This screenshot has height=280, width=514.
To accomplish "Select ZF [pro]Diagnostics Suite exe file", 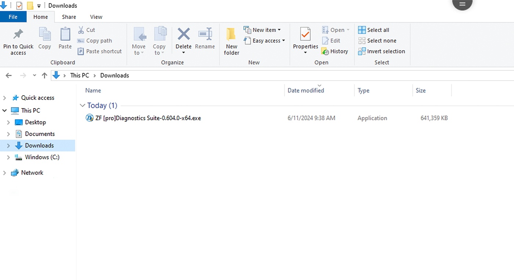I will (148, 118).
